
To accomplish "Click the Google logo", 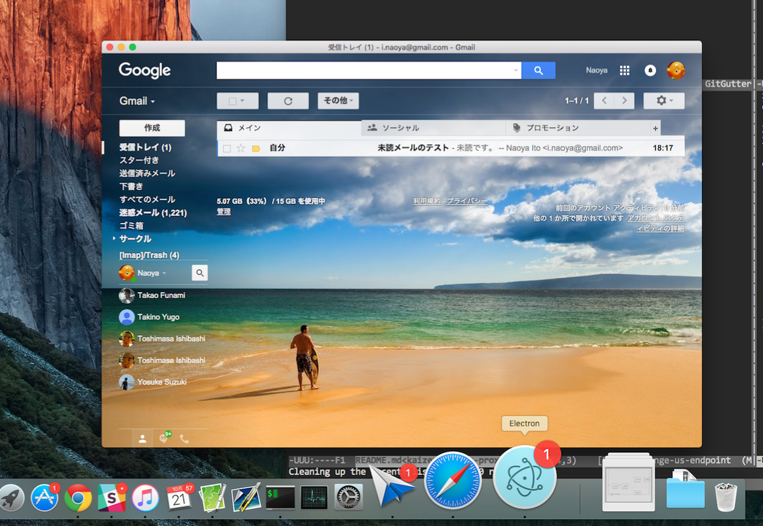I will click(x=145, y=71).
